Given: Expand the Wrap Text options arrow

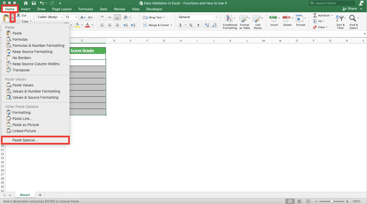Looking at the screenshot, I should pos(164,17).
